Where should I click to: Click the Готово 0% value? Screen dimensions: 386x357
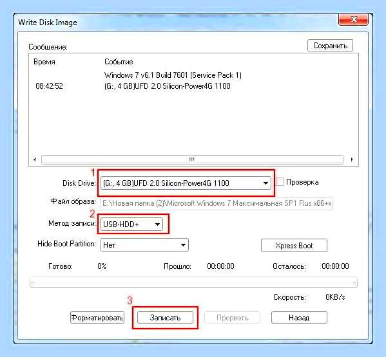[x=102, y=266]
